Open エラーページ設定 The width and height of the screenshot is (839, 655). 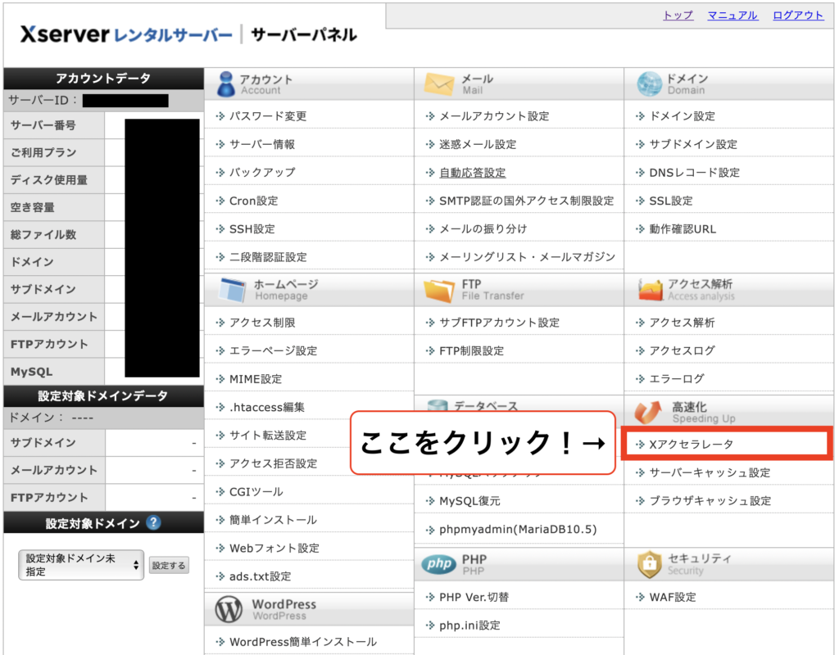pos(274,350)
